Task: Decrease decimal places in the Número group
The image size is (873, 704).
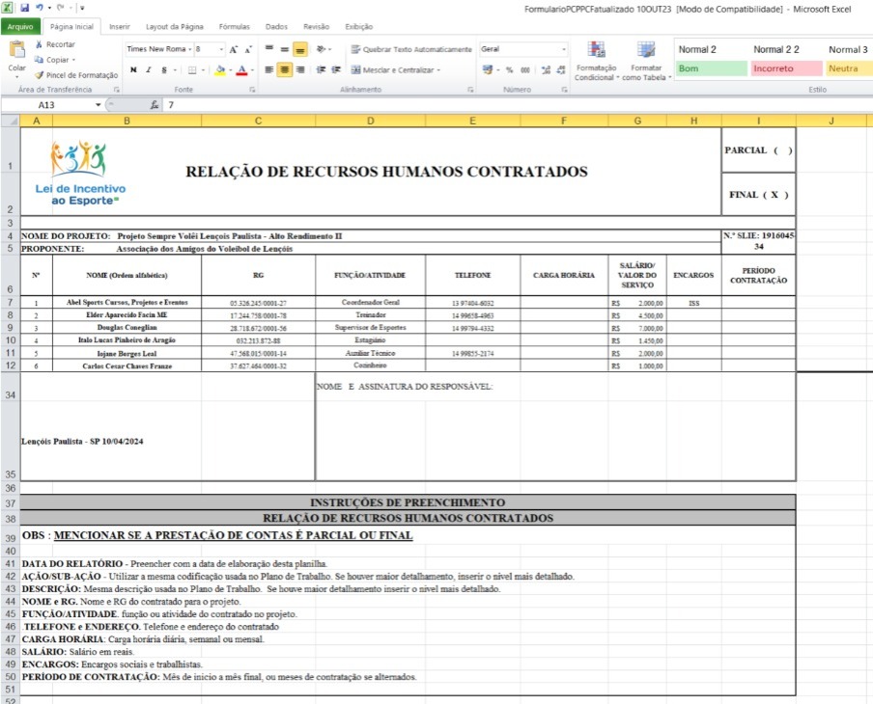Action: 561,70
